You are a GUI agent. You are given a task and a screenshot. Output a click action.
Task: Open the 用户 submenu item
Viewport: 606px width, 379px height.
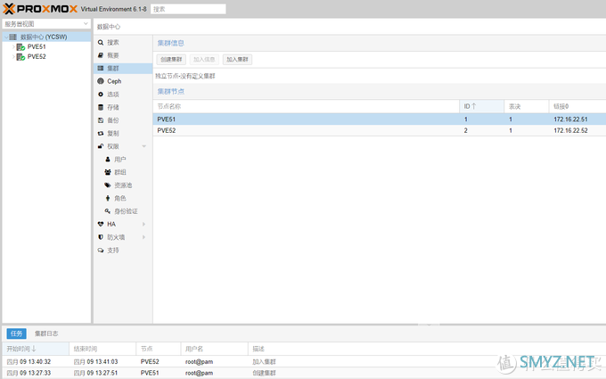(x=123, y=160)
